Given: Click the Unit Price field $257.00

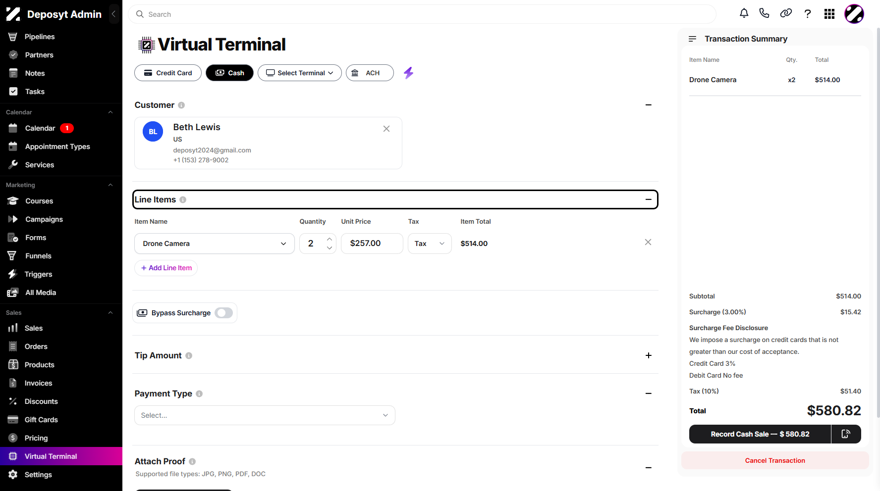Looking at the screenshot, I should pos(372,244).
